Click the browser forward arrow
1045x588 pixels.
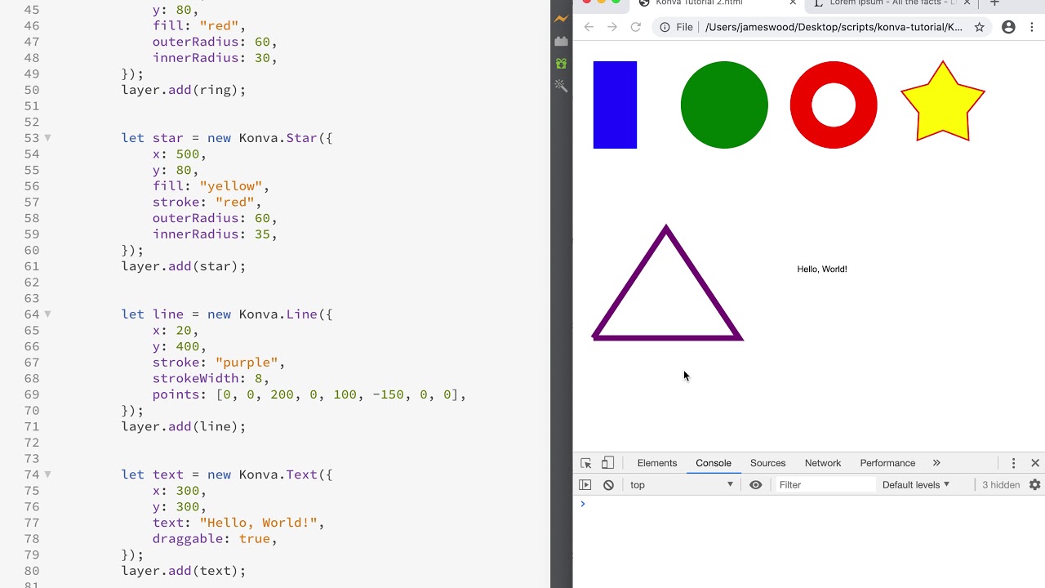(612, 27)
